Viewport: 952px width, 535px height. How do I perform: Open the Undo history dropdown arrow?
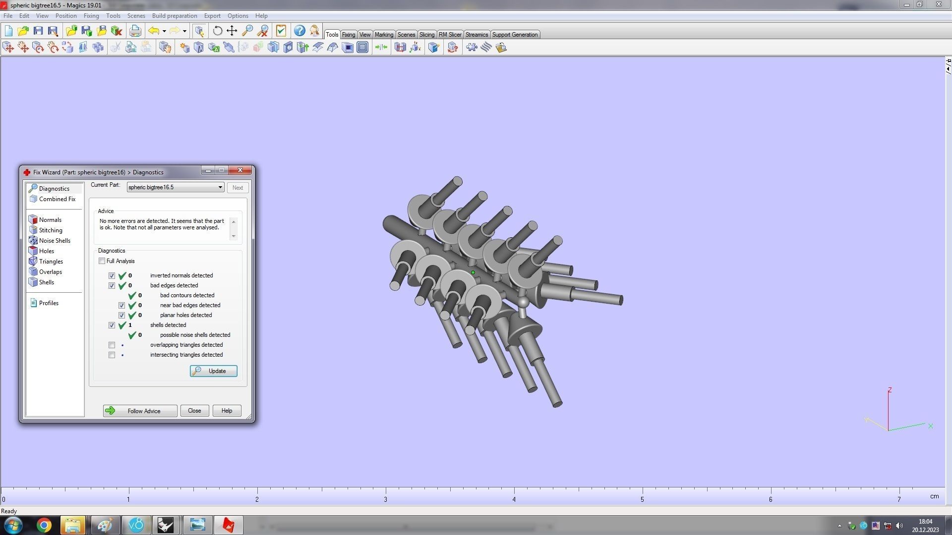coord(164,31)
